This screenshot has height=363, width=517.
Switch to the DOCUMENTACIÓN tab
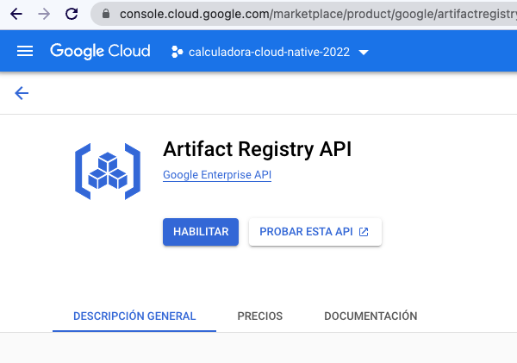click(x=371, y=316)
